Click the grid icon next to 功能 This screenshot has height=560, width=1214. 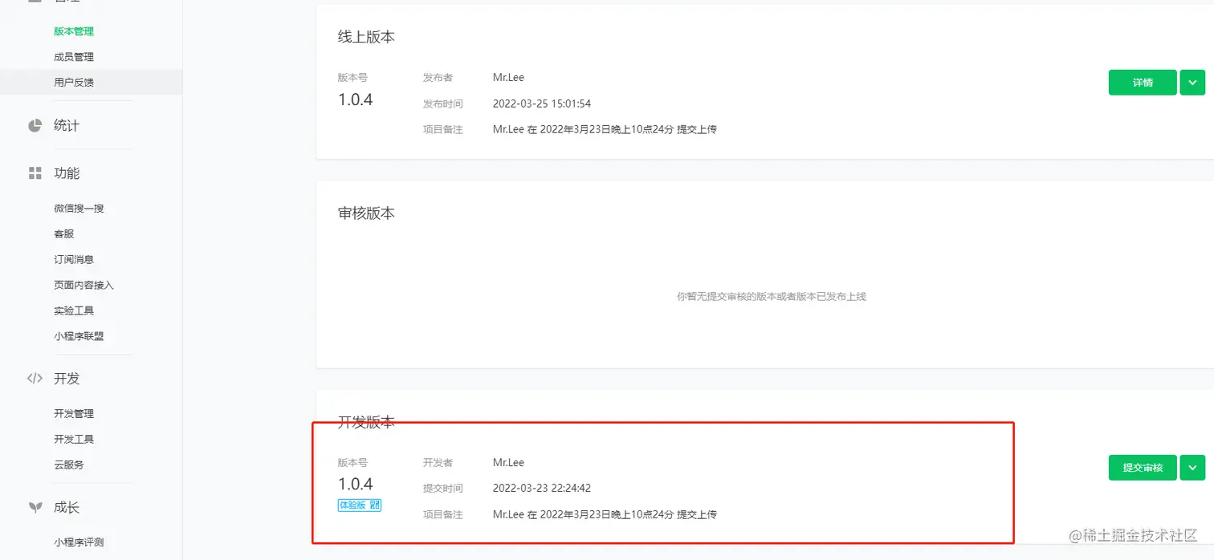[x=35, y=172]
